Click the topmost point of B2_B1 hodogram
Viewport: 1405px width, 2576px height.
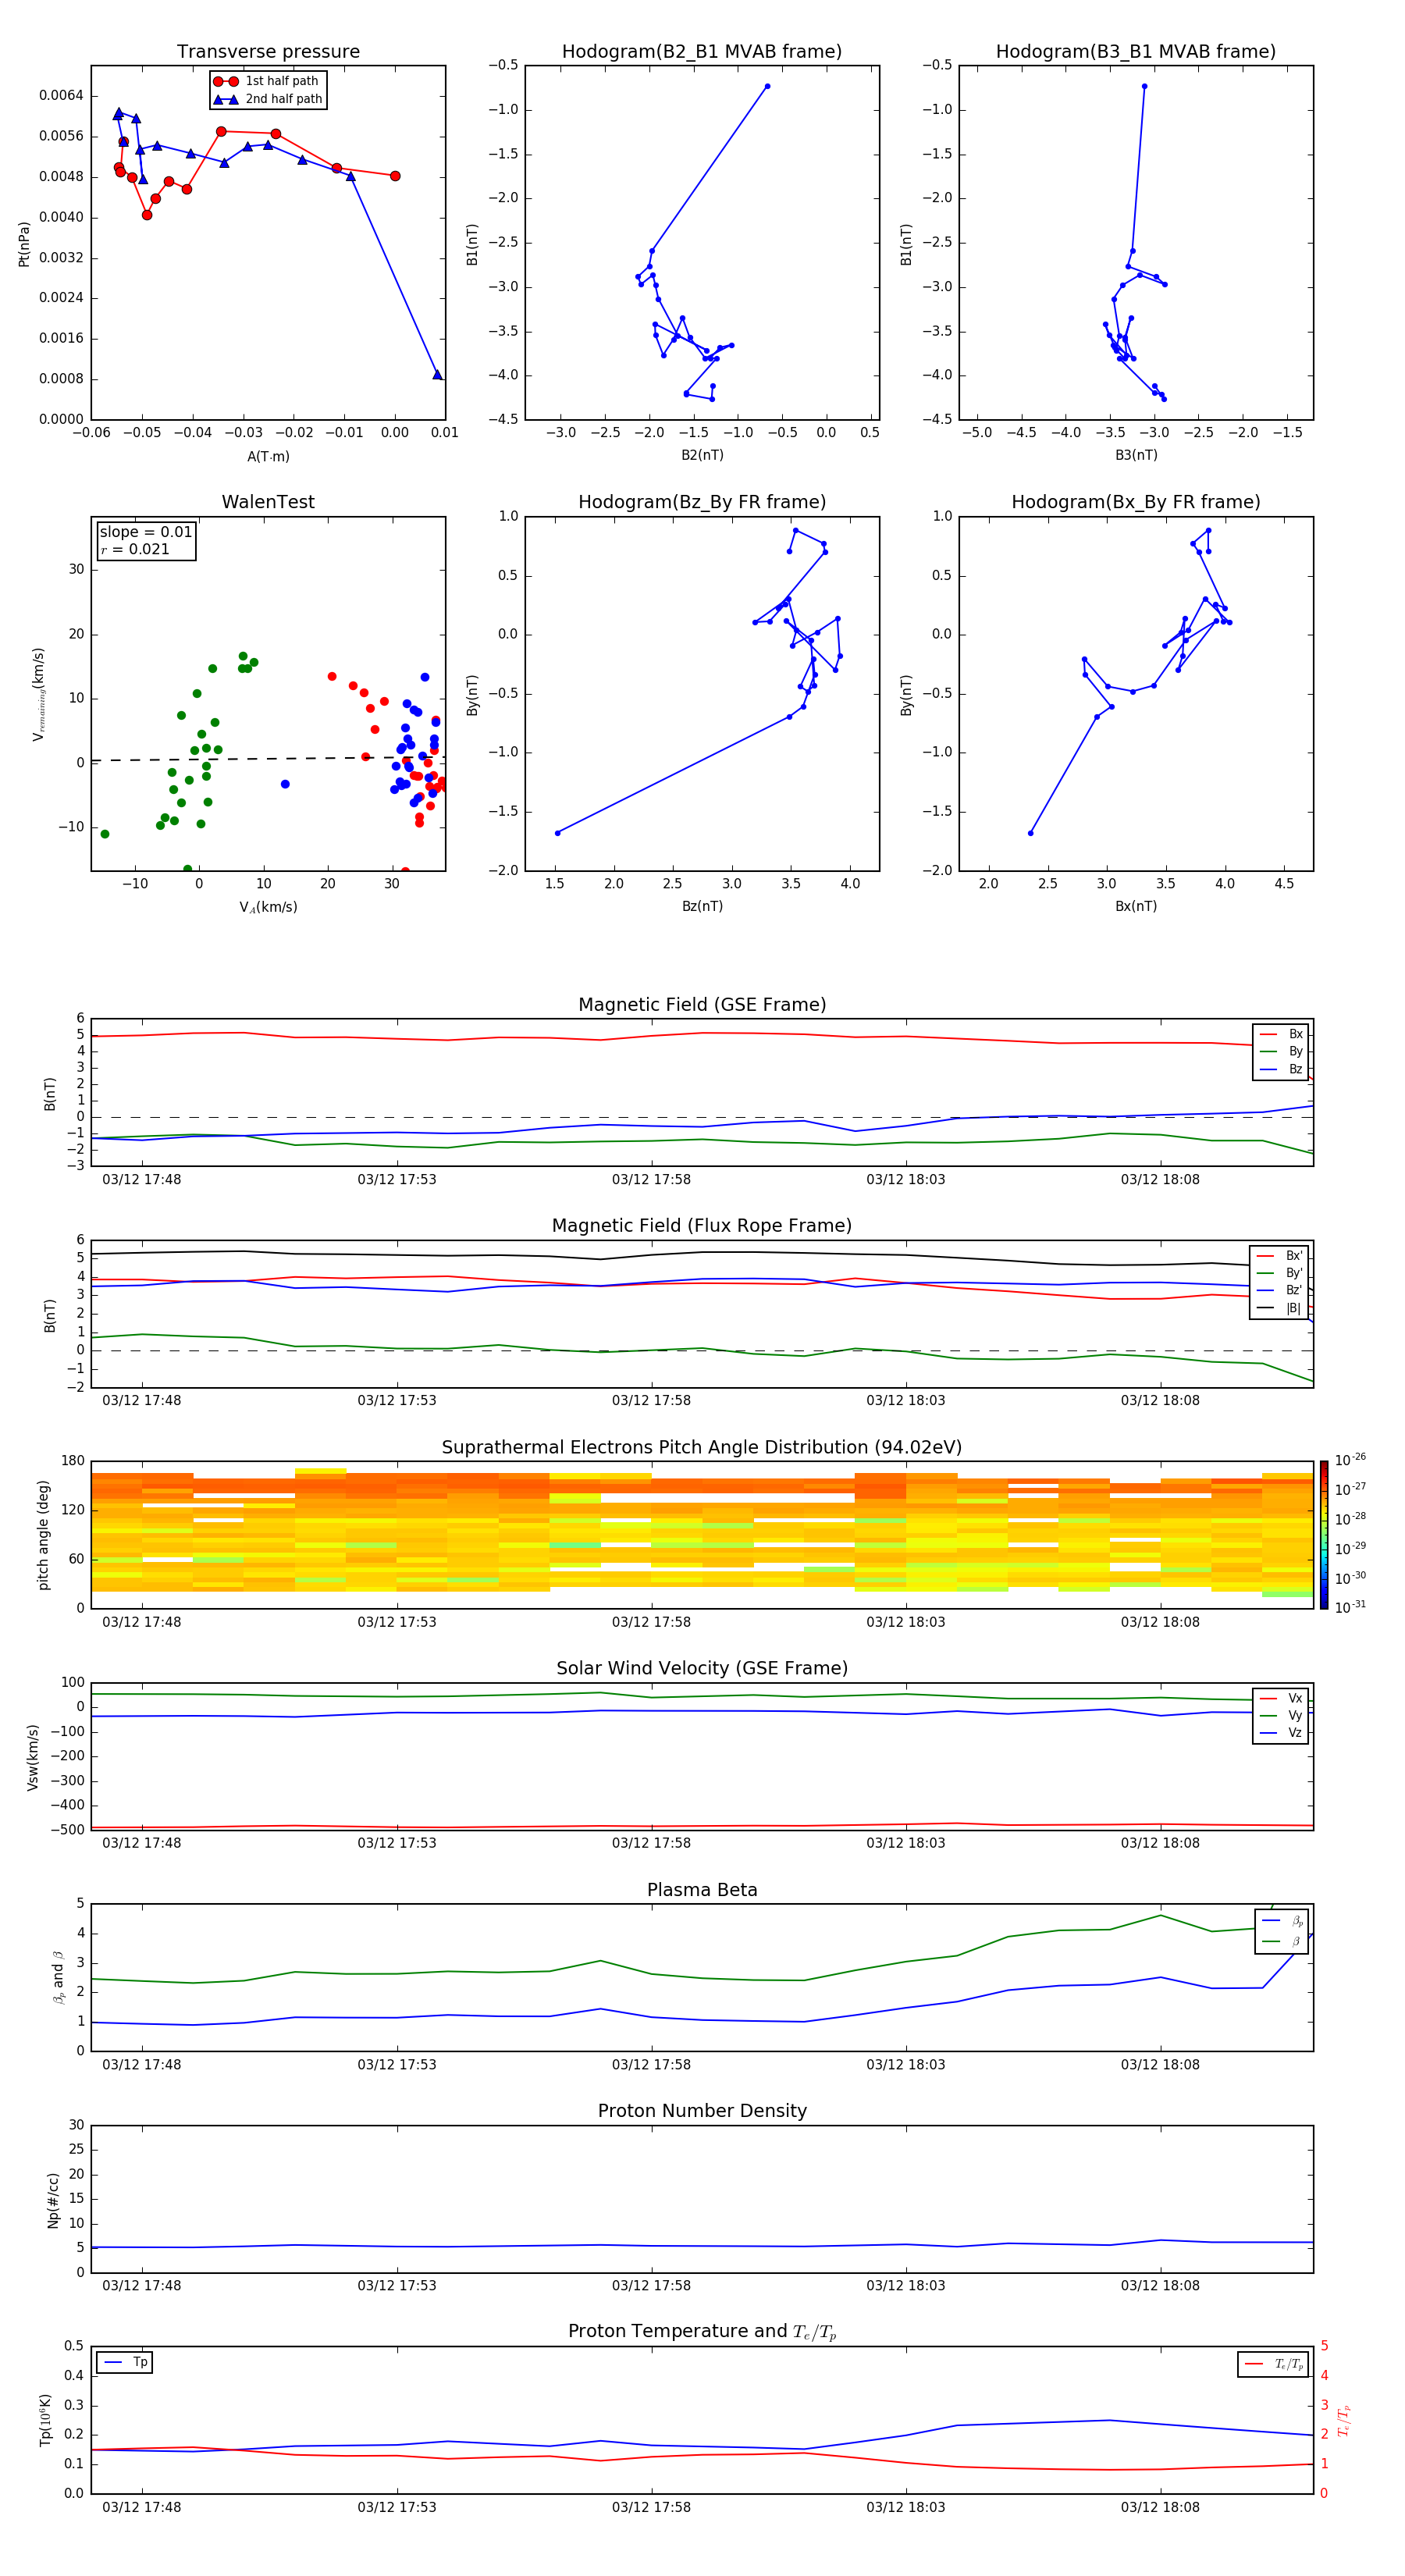coord(767,86)
